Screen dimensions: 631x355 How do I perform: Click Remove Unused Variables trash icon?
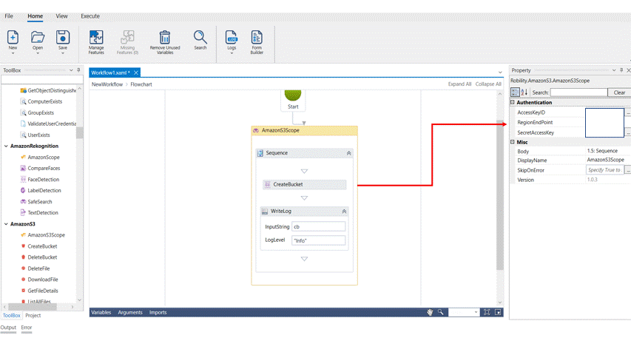click(165, 38)
